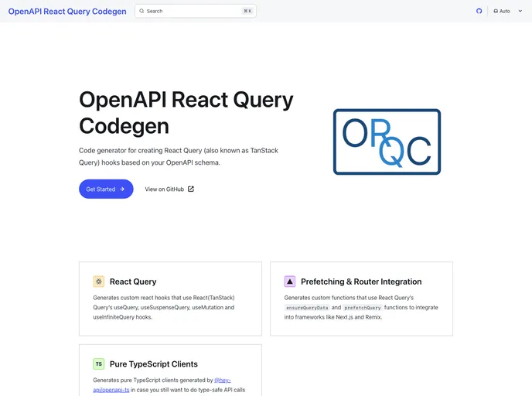
Task: Open the Auto theme selector dropdown
Action: coord(507,11)
